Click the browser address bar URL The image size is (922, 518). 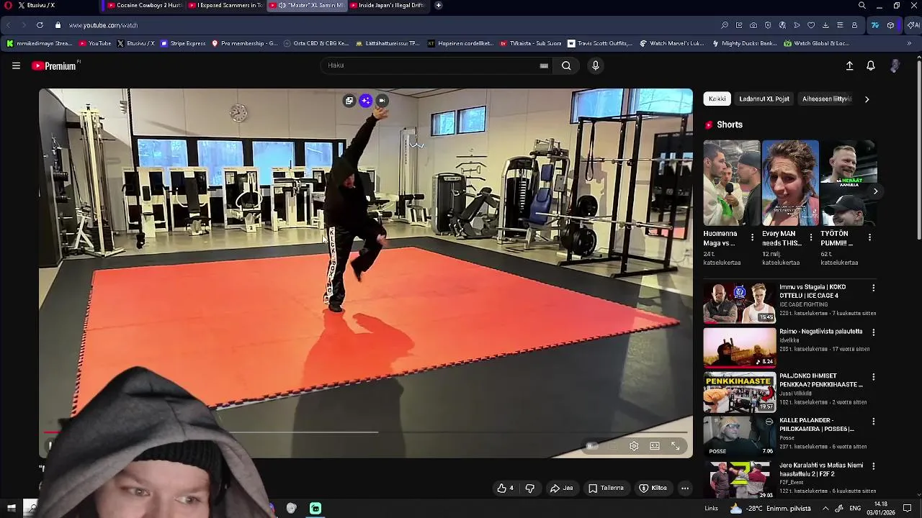click(x=103, y=25)
